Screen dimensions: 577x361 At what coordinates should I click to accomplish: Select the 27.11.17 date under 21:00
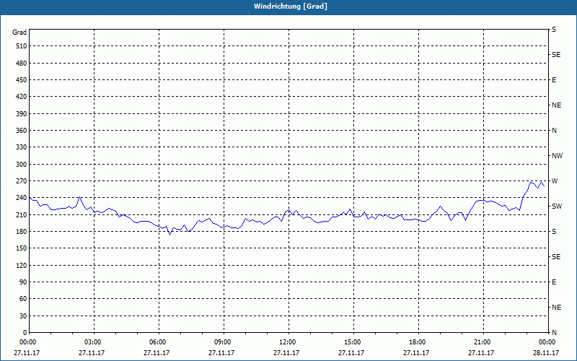pos(481,352)
